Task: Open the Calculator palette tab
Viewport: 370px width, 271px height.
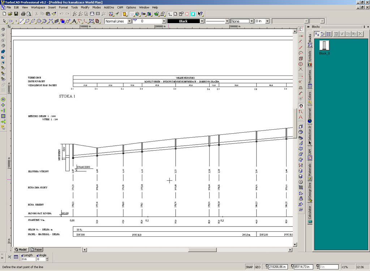Action: 310,214
